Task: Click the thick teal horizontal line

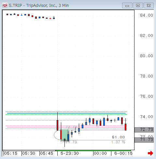Action: (66, 113)
